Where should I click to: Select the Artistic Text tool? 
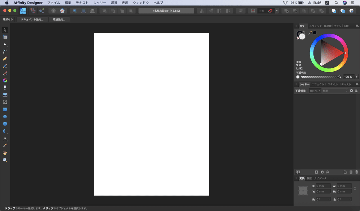coord(5,138)
